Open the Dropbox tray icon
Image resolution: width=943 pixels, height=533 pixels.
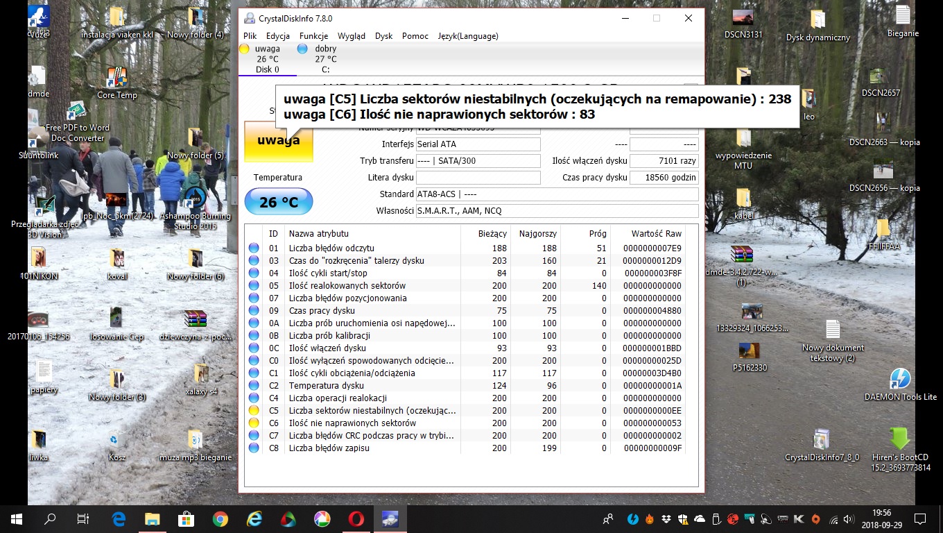pos(666,519)
